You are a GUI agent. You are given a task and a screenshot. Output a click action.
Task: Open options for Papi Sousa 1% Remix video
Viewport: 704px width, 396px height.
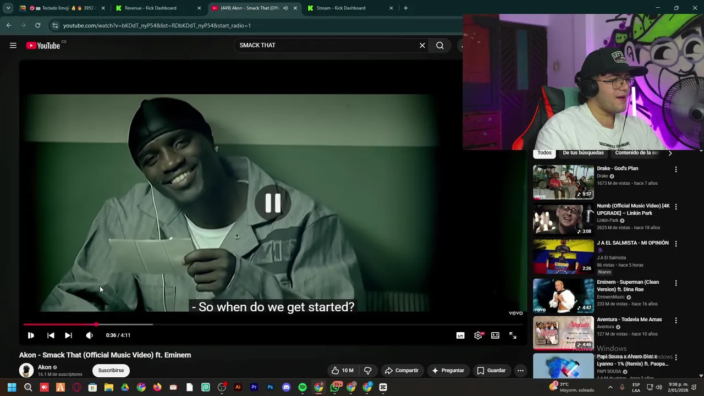676,358
